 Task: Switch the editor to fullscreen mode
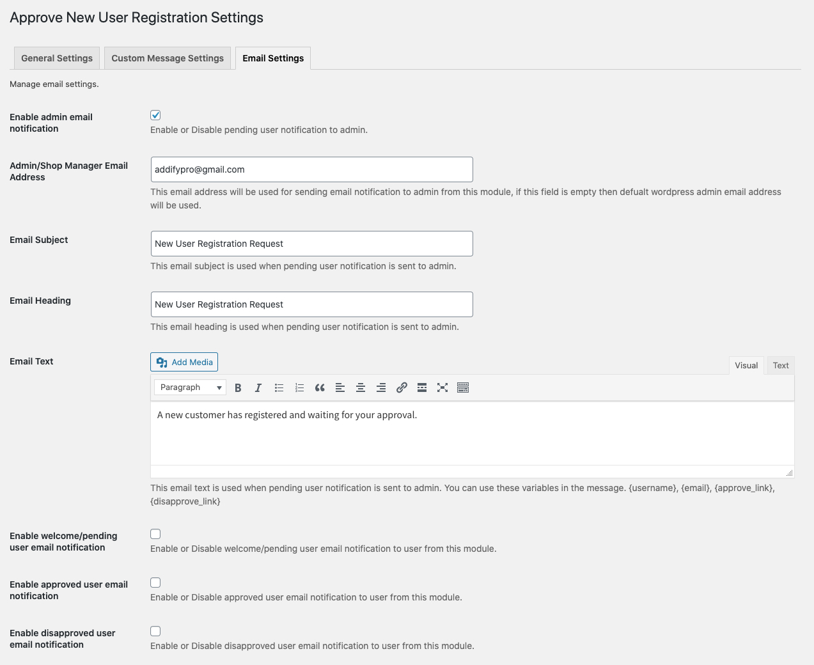(x=442, y=387)
